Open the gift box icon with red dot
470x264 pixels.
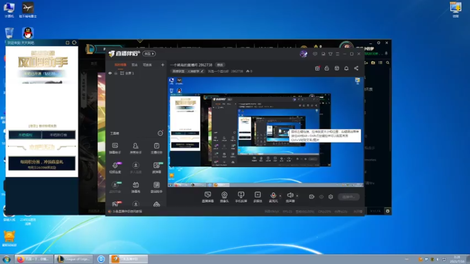pyautogui.click(x=317, y=68)
